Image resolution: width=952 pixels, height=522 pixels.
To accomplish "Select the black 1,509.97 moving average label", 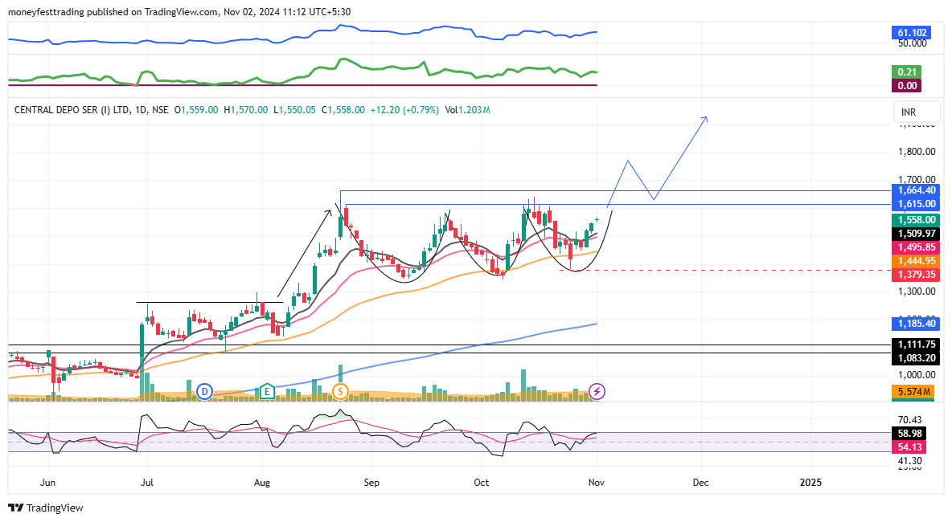I will [917, 234].
